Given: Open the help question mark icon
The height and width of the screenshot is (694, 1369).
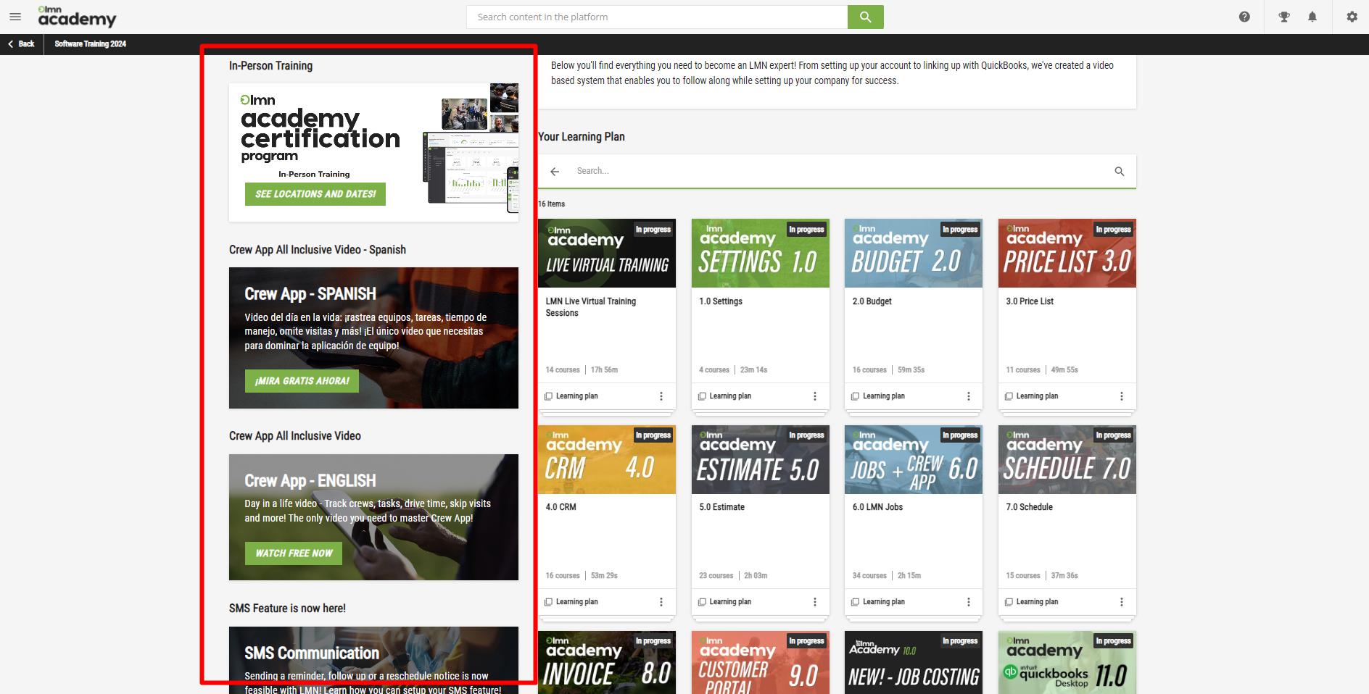Looking at the screenshot, I should (1244, 17).
